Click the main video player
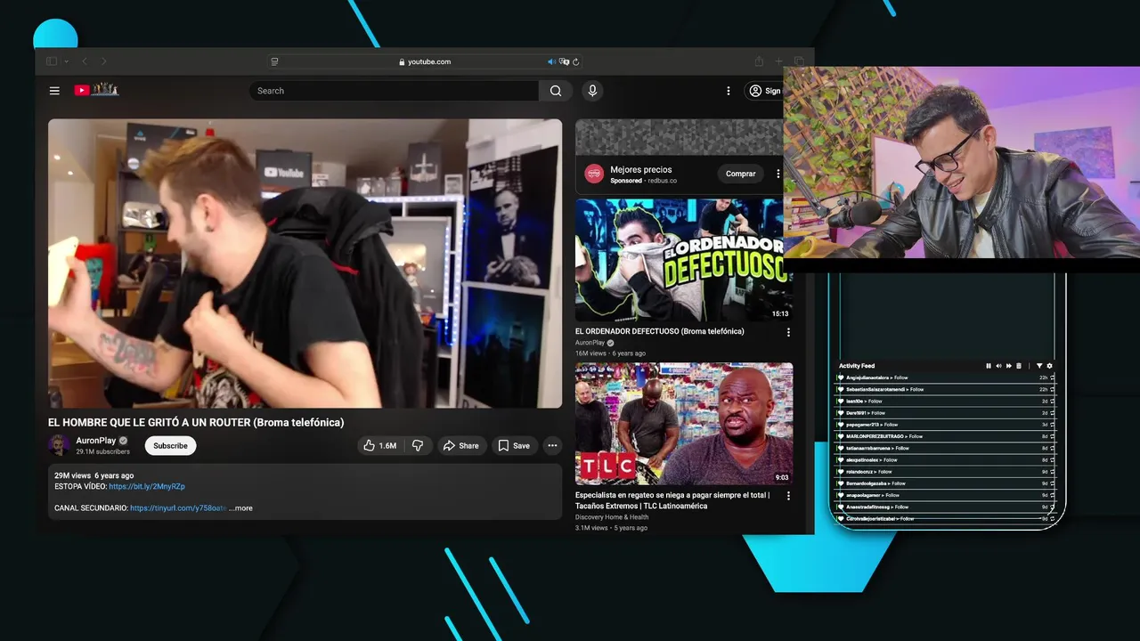 (x=305, y=264)
